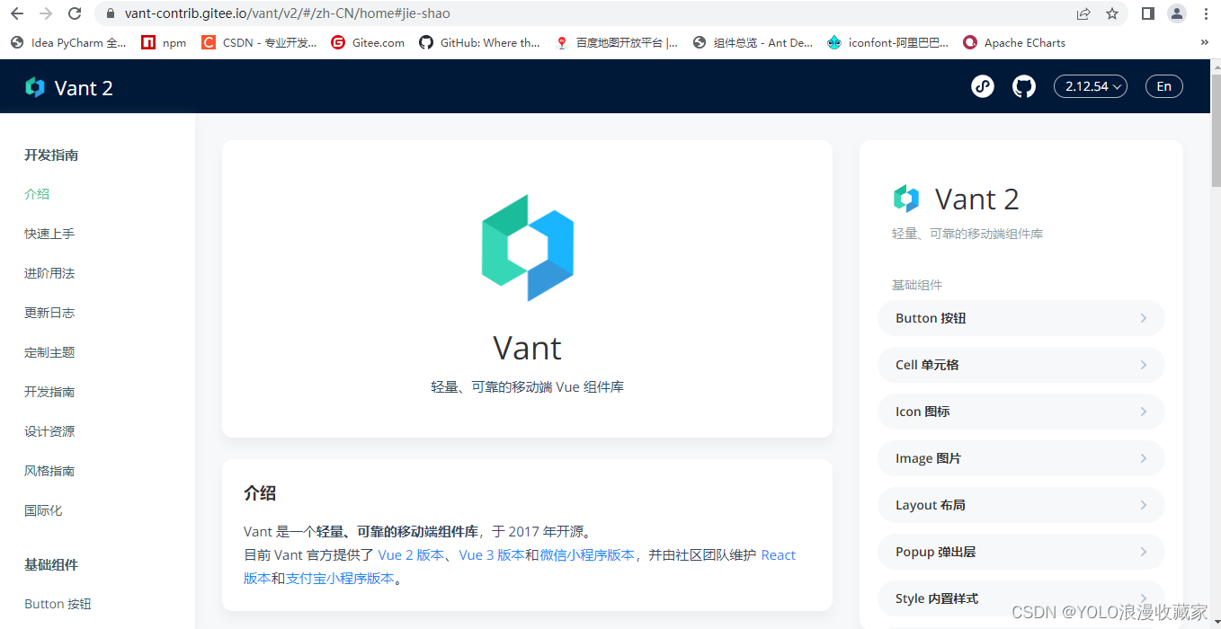Open the Vue 3 版本 link

click(492, 555)
